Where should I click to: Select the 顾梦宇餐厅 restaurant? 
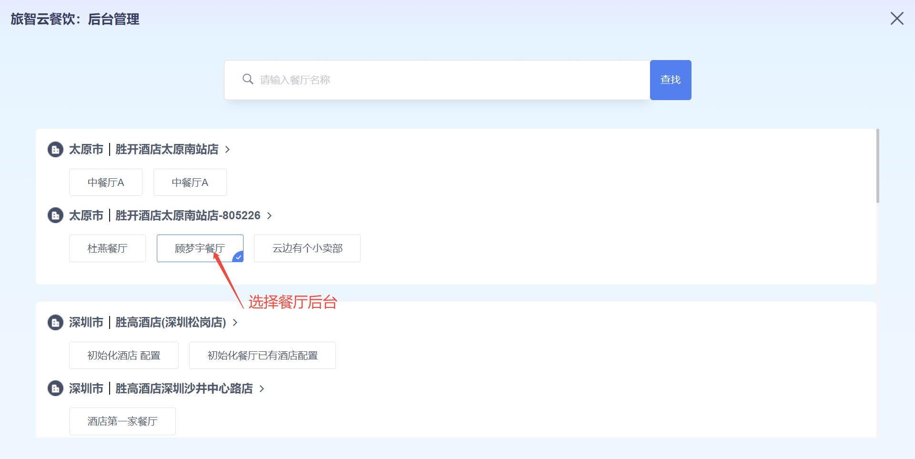click(x=200, y=248)
